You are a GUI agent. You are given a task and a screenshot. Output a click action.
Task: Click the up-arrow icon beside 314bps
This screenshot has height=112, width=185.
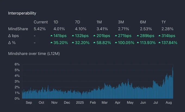tap(159, 36)
